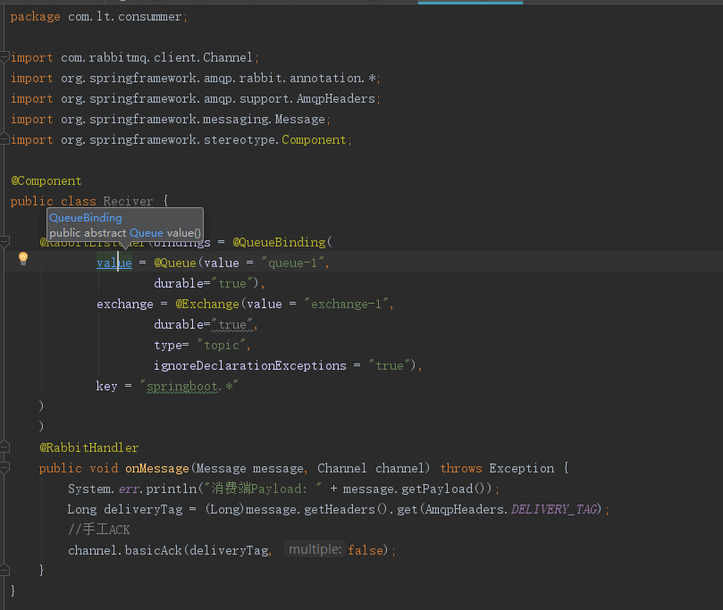Click the yellow intention lightbulb icon

23,259
